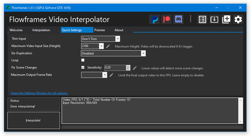Image resolution: width=251 pixels, height=136 pixels.
Task: Minimize the Flowframes window
Action: pyautogui.click(x=217, y=8)
